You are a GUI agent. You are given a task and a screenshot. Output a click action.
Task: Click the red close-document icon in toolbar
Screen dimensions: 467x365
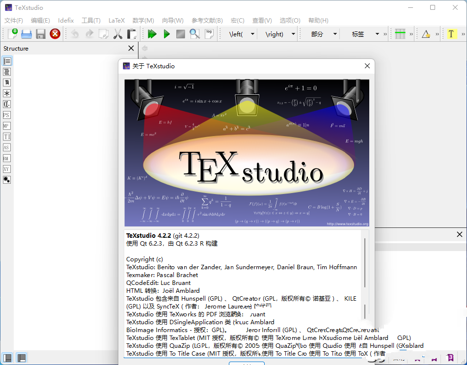[55, 34]
